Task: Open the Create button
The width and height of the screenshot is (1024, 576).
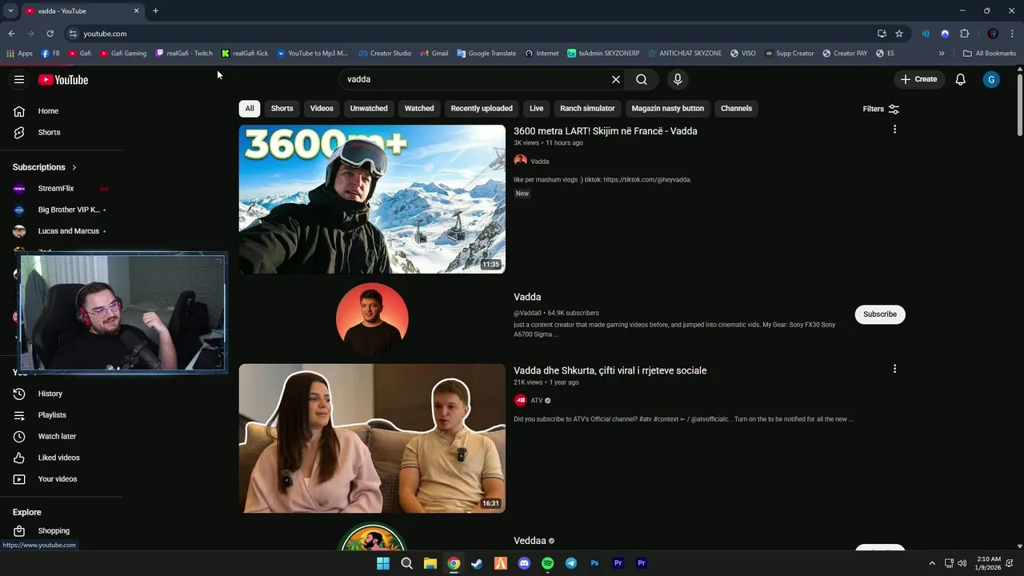Action: tap(918, 79)
